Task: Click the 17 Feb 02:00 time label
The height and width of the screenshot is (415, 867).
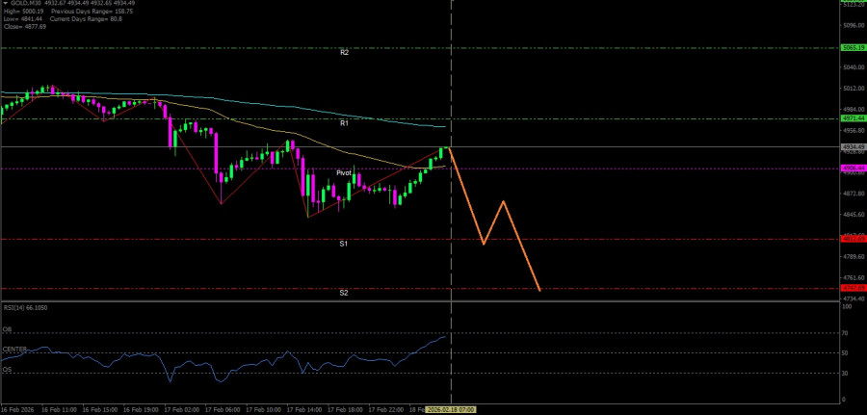Action: click(181, 410)
